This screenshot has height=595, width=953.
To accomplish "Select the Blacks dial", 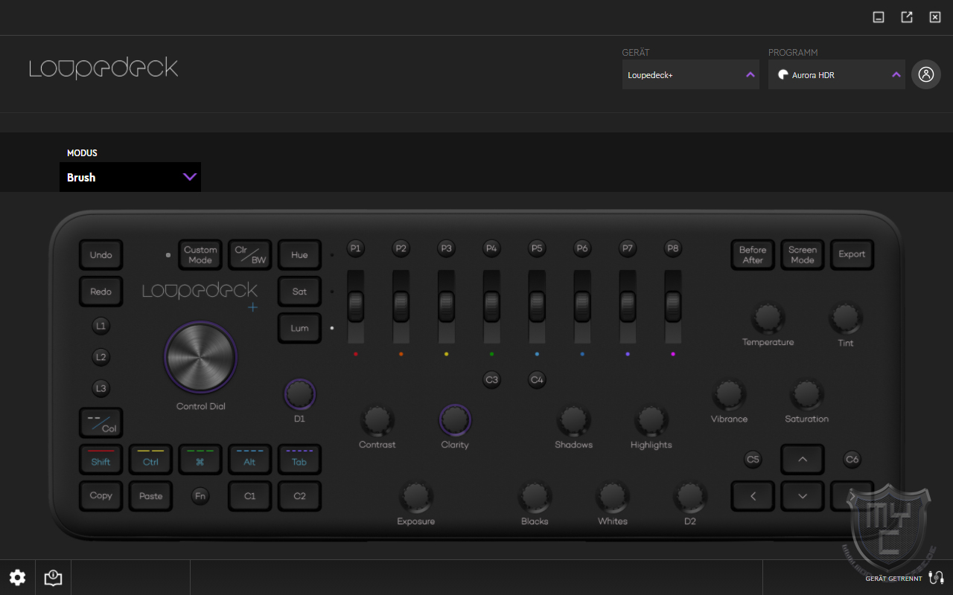I will [535, 496].
